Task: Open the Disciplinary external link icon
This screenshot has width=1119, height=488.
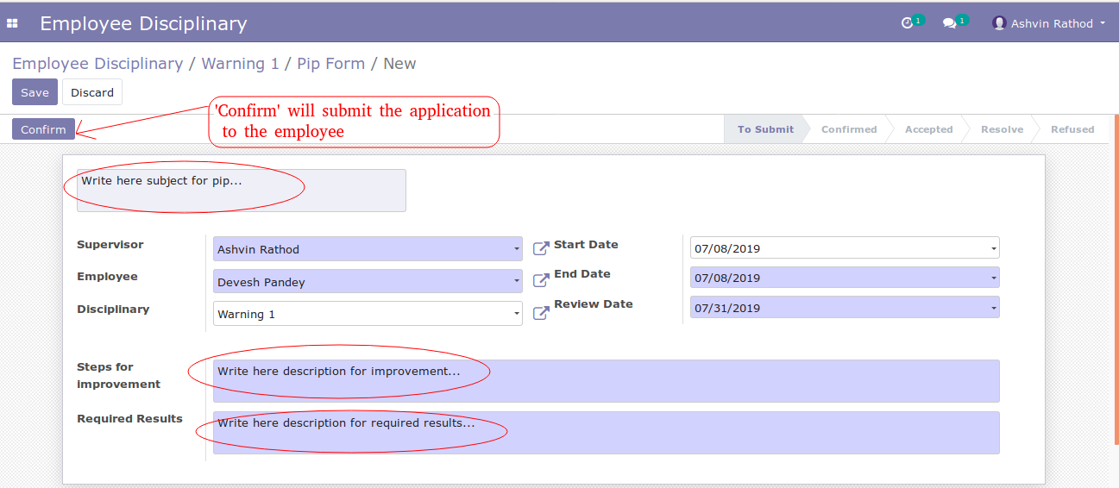Action: pyautogui.click(x=541, y=313)
